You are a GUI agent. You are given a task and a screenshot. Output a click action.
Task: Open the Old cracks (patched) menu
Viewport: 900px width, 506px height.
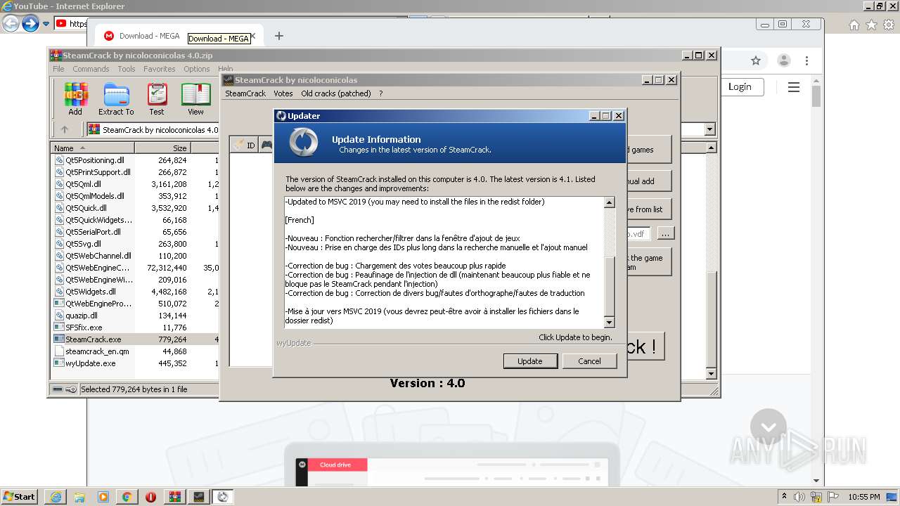(x=336, y=93)
